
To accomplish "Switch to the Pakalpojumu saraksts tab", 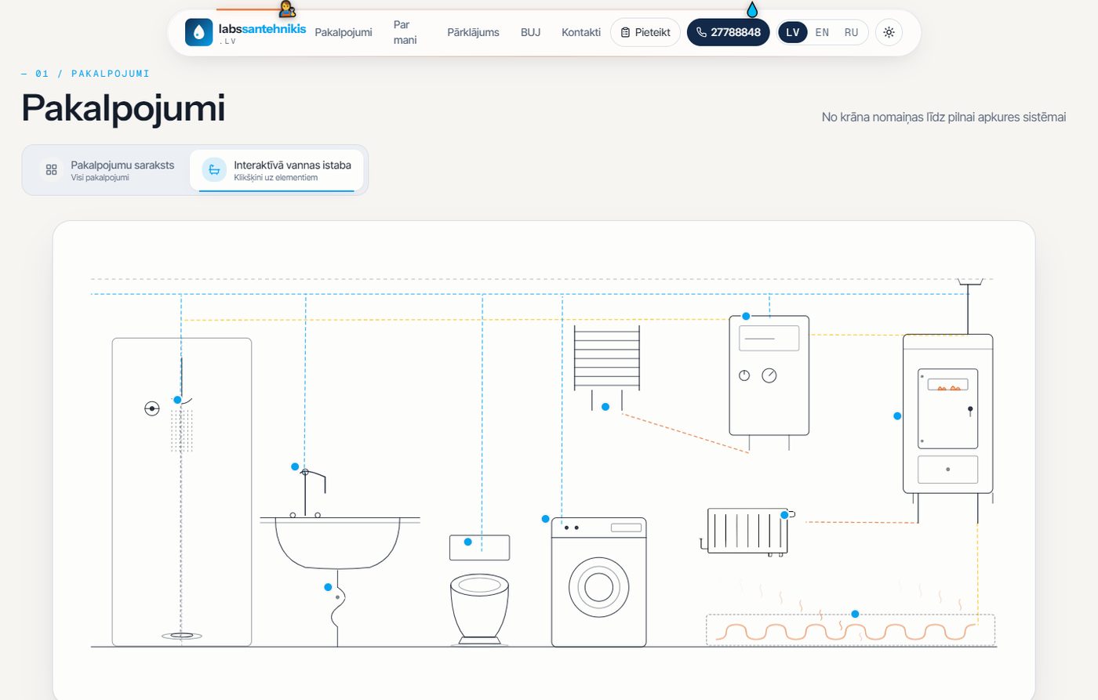I will click(x=109, y=170).
